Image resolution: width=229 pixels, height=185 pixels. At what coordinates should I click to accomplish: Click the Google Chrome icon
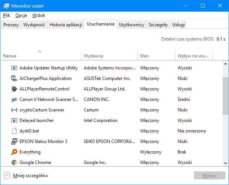tap(14, 162)
